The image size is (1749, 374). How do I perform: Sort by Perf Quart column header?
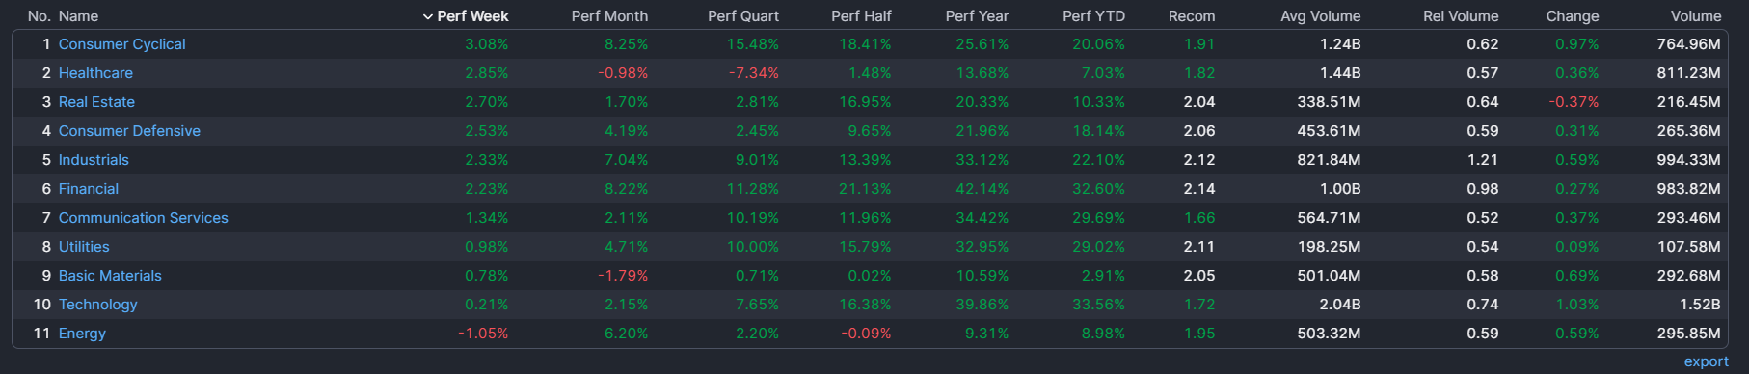(743, 16)
